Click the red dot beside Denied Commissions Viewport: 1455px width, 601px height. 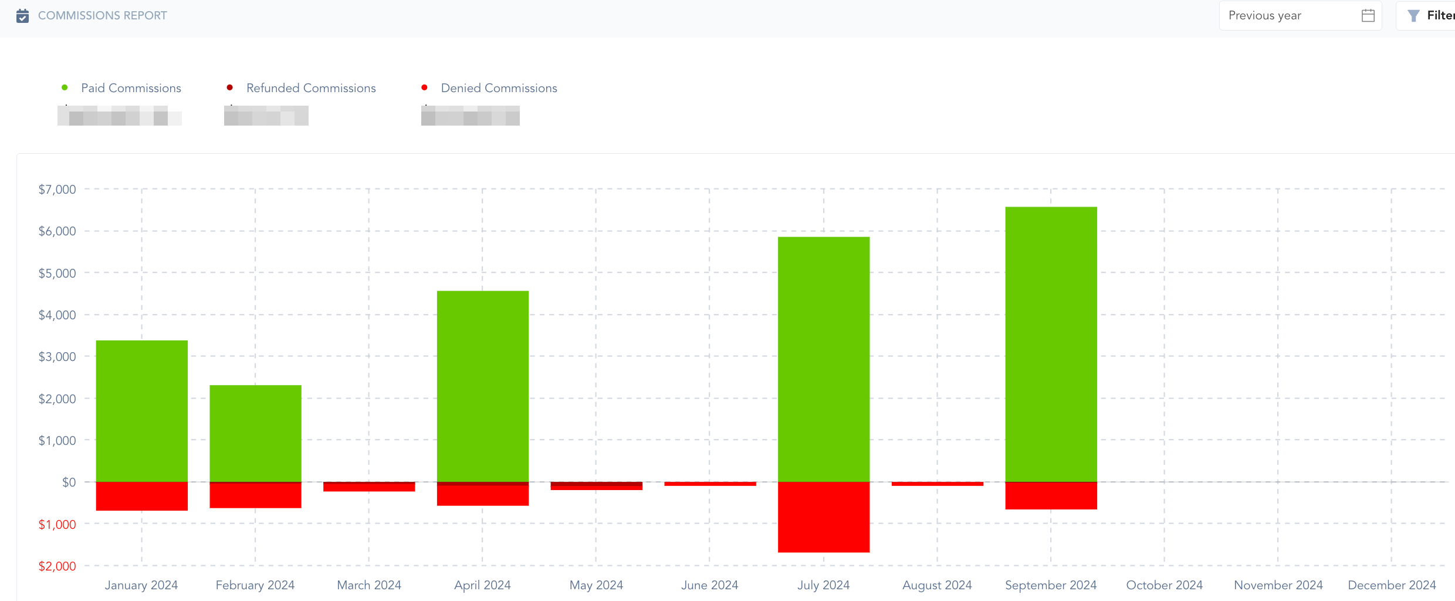(x=424, y=88)
